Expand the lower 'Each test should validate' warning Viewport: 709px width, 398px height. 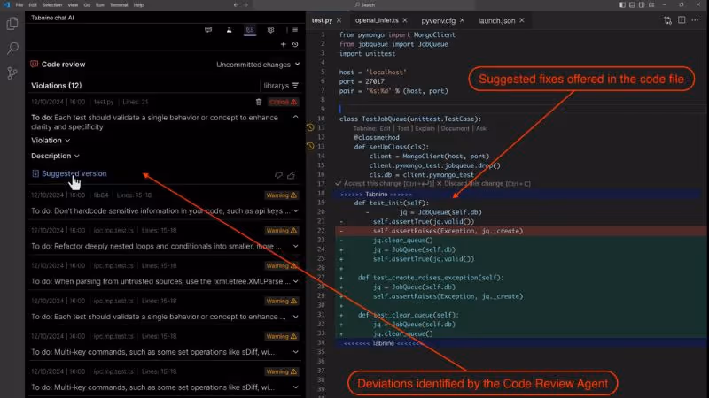[x=295, y=317]
